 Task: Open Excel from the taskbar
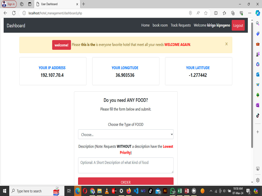(180, 191)
